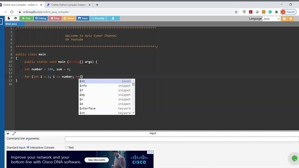Viewport: 299px width, 168px height.
Task: Close the Online Java Compiler tab
Action: tap(41, 5)
